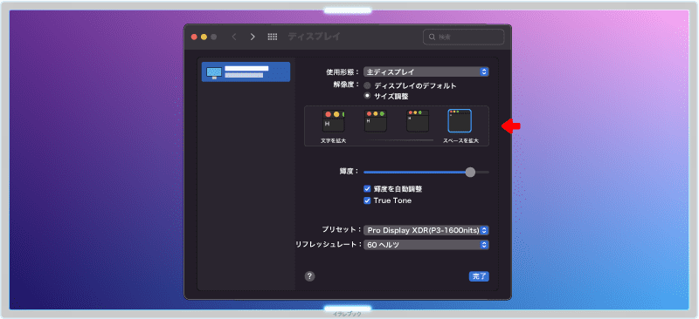Go back with the left chevron
Screen dimensions: 699x319
(234, 37)
